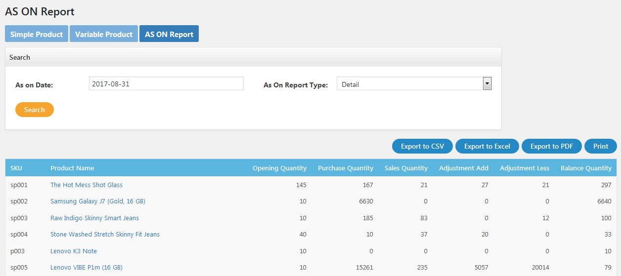621x276 pixels.
Task: Open Raw Indigo Skinny Smart Jeans link
Action: [94, 218]
